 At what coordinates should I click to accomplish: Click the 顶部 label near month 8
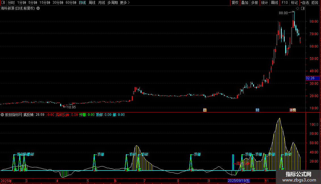click(197, 155)
